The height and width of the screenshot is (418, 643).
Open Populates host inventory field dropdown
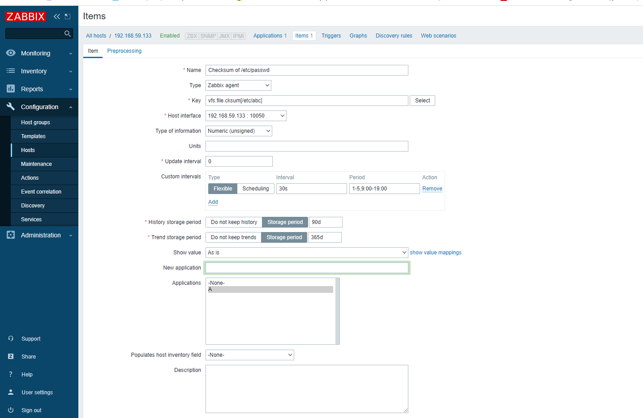[x=250, y=355]
